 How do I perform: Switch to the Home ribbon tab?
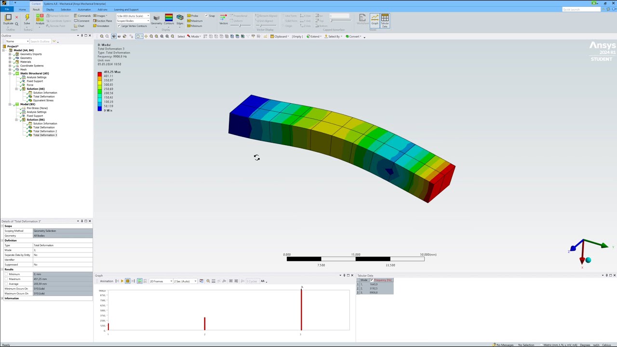click(x=22, y=9)
